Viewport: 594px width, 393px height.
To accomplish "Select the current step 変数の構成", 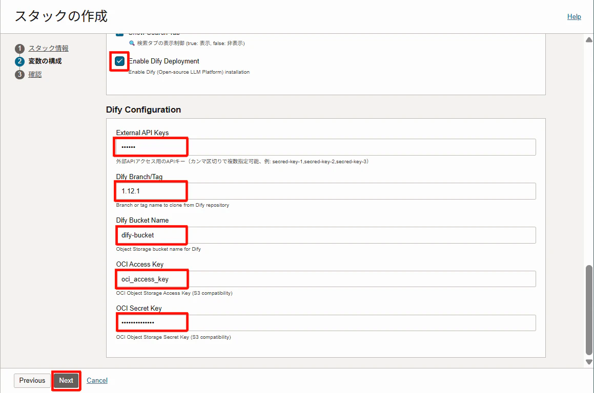I will click(45, 61).
